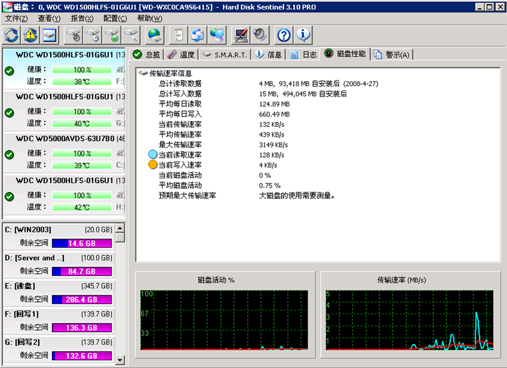
Task: Open help with the question mark icon
Action: tap(284, 35)
